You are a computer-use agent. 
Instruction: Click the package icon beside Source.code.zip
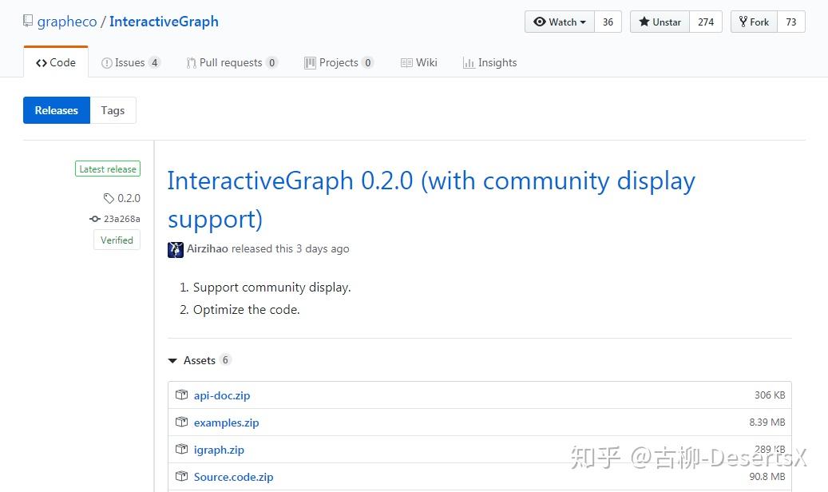(x=182, y=476)
